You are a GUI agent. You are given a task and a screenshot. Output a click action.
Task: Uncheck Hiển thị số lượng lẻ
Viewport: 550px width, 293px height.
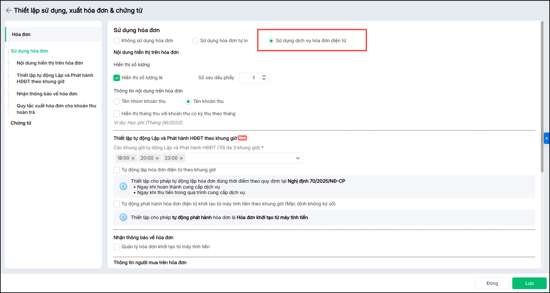tap(117, 78)
